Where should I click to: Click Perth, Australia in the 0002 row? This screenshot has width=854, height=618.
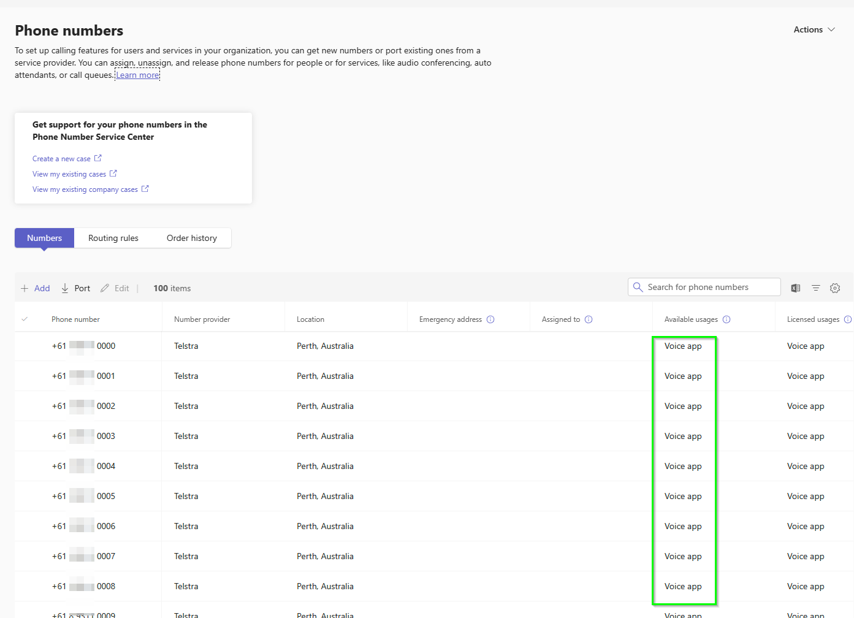pyautogui.click(x=325, y=406)
